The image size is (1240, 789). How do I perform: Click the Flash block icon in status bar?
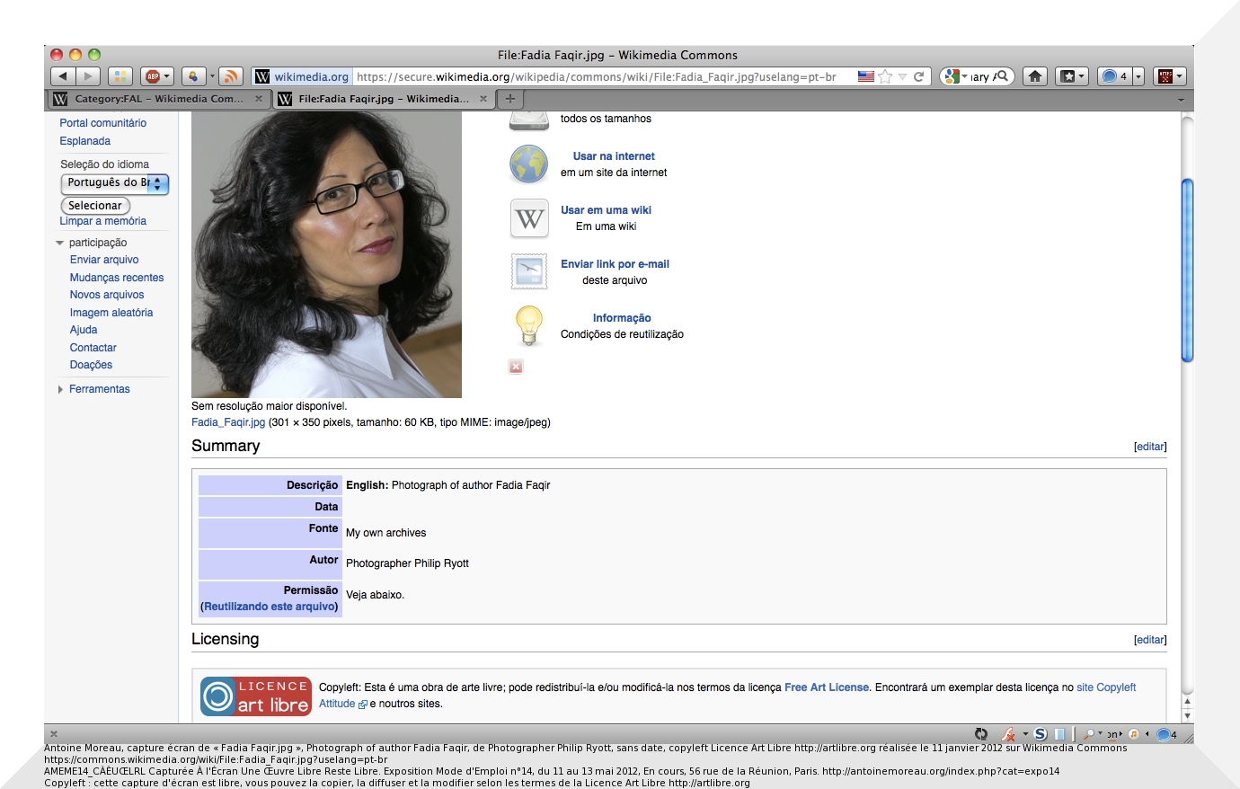[x=1008, y=734]
